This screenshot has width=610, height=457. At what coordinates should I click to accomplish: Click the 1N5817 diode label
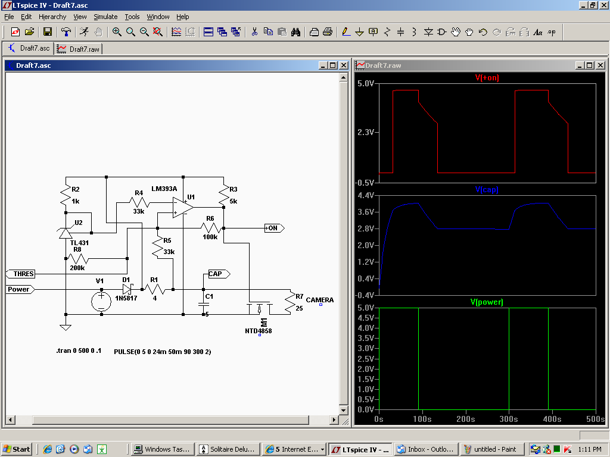point(126,299)
